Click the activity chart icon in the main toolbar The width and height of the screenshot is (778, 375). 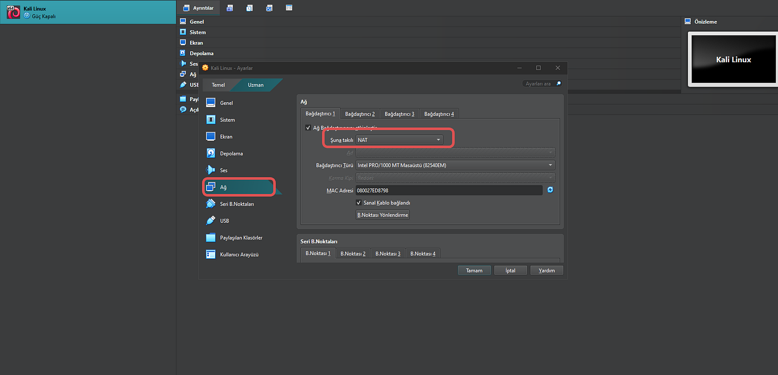pyautogui.click(x=269, y=8)
